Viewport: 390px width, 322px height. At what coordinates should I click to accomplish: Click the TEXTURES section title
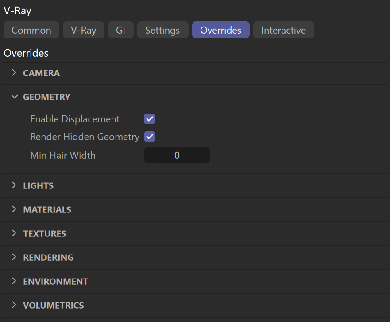(45, 234)
